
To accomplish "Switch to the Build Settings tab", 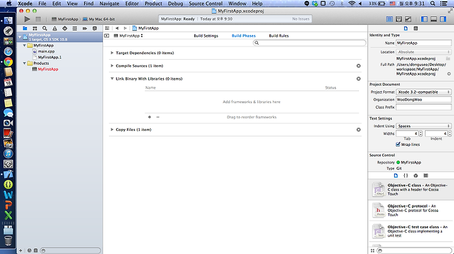I will click(x=206, y=36).
